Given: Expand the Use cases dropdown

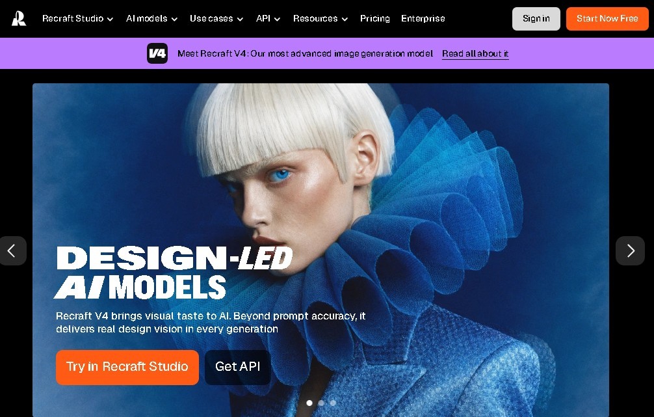Looking at the screenshot, I should tap(216, 19).
